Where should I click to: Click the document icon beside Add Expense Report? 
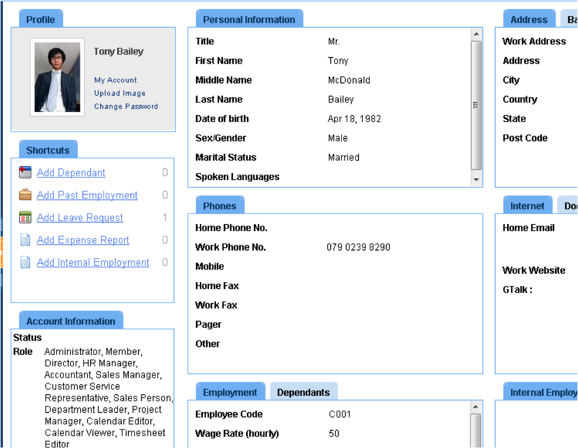point(24,239)
